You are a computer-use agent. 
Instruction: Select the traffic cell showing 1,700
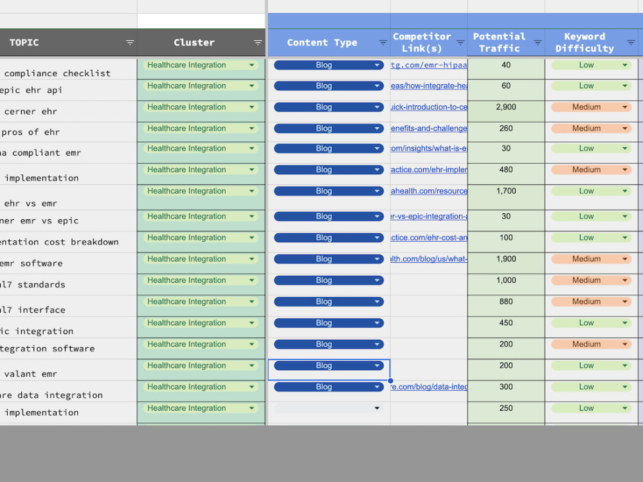(506, 197)
